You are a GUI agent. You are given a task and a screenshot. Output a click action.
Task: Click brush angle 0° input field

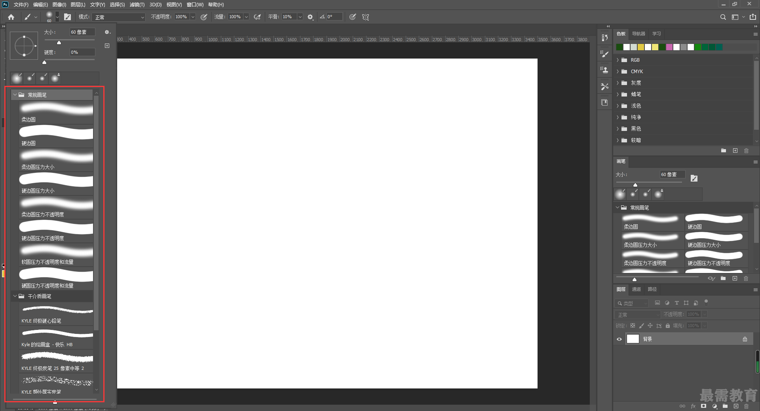tap(334, 17)
